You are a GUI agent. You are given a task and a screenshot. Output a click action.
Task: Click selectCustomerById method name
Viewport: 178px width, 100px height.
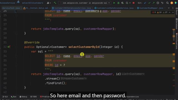[84, 47]
